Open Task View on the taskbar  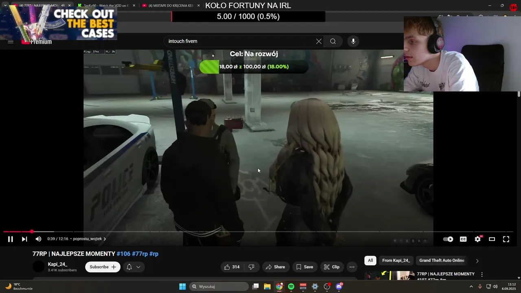pyautogui.click(x=256, y=286)
